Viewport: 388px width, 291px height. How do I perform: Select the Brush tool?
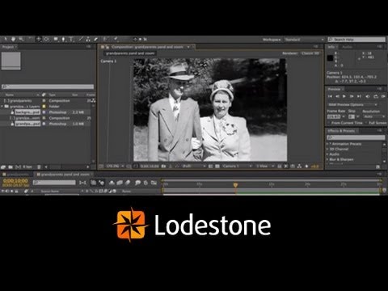pyautogui.click(x=81, y=40)
